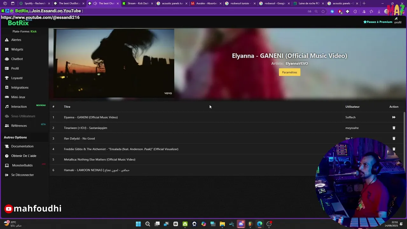The width and height of the screenshot is (407, 229).
Task: Switch to Laine de roche browser tab
Action: pos(309,3)
